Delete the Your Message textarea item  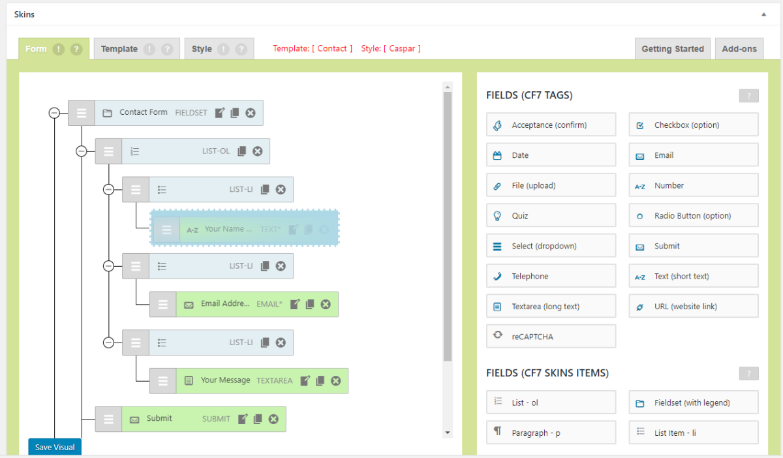click(335, 381)
